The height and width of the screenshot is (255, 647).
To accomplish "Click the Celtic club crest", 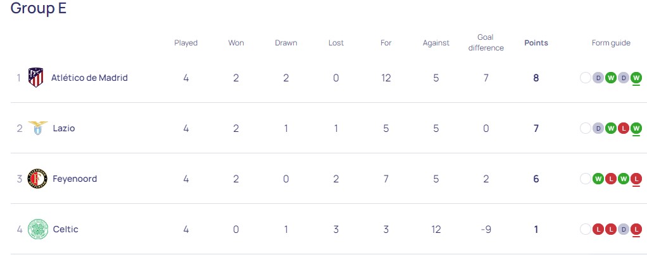I will tap(38, 229).
